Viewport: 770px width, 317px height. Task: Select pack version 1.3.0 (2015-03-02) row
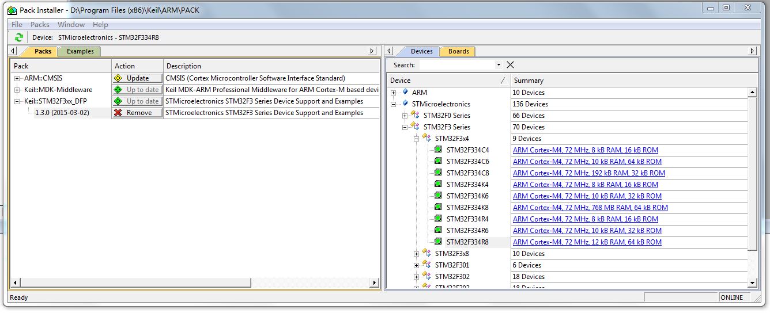click(x=62, y=113)
